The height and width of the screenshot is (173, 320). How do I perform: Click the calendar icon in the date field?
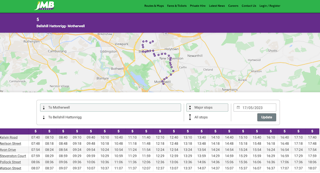[238, 108]
